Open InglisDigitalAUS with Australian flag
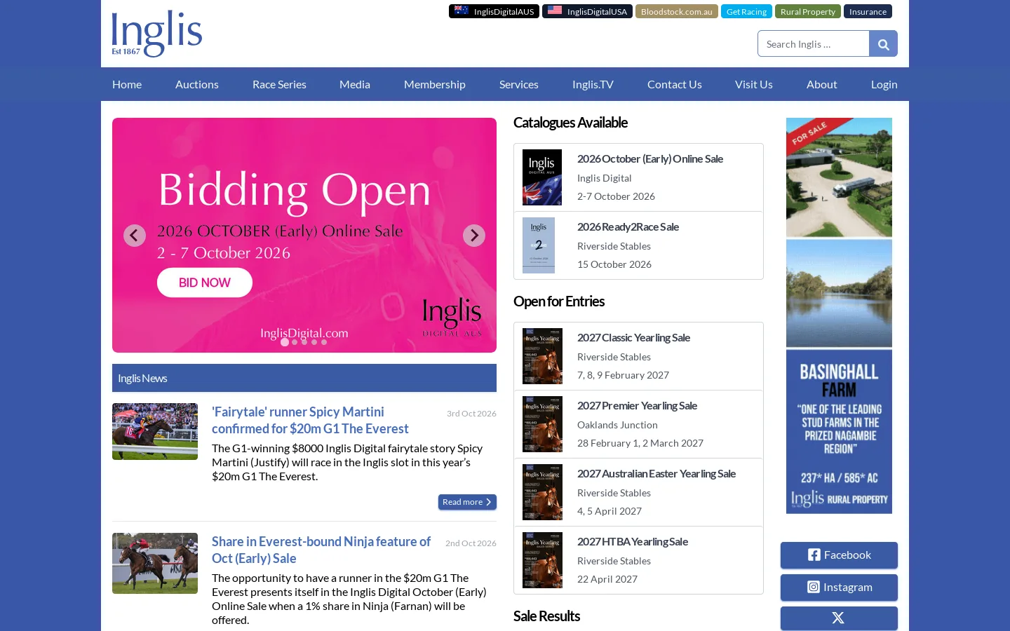The image size is (1010, 631). click(x=494, y=11)
